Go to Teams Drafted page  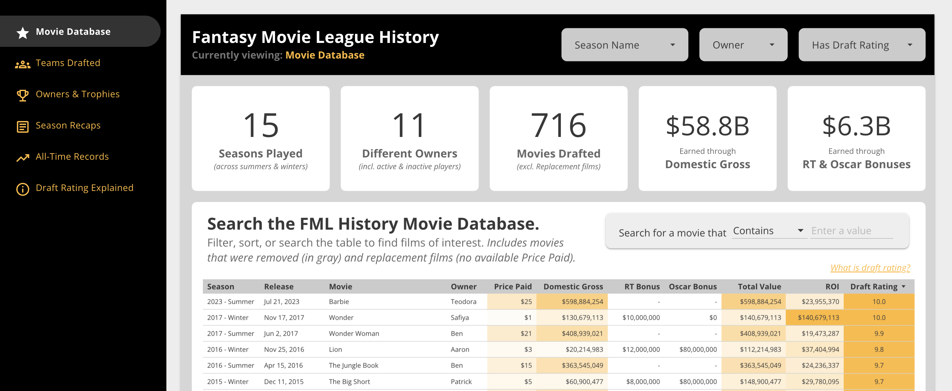click(x=68, y=63)
